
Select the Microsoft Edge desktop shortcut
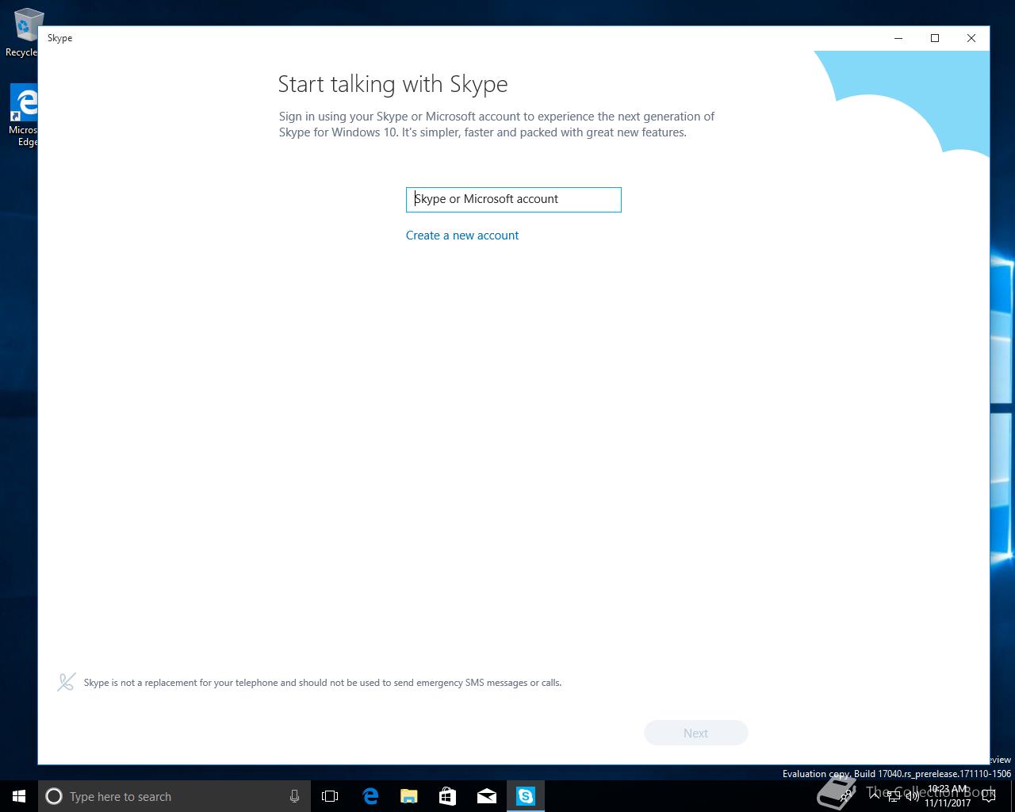tap(24, 116)
